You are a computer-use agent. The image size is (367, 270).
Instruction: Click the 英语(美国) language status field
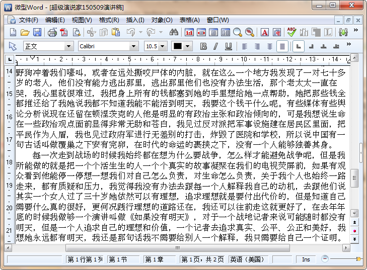(247, 259)
